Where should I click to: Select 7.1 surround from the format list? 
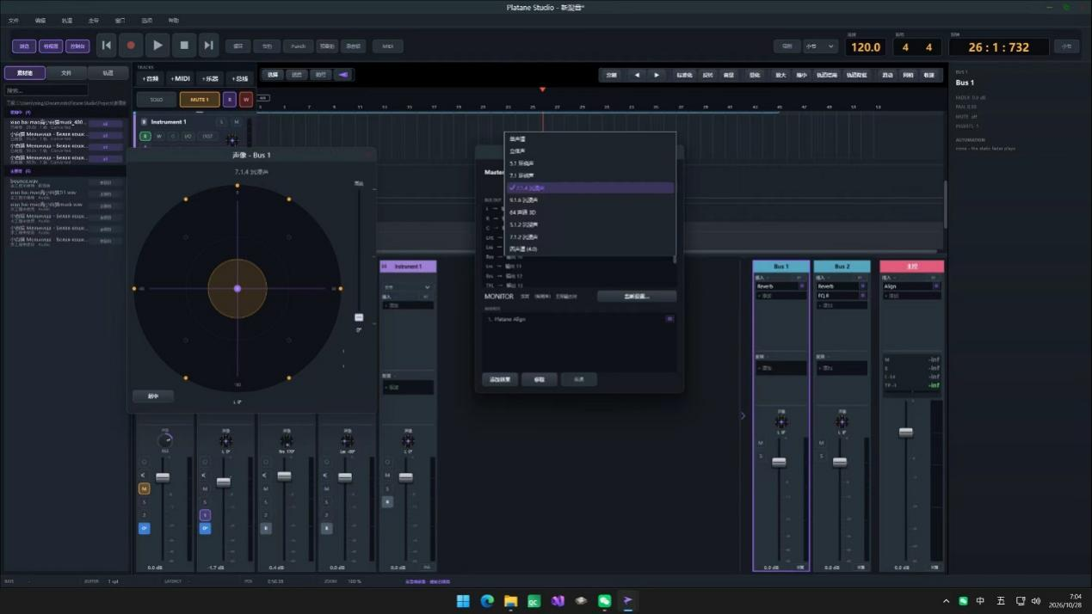589,175
